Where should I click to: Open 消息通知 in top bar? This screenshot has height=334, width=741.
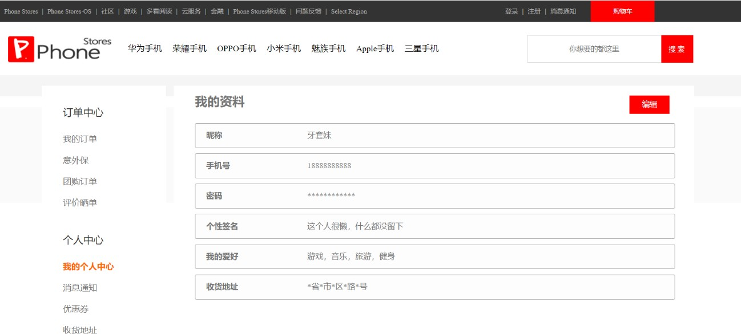point(563,11)
